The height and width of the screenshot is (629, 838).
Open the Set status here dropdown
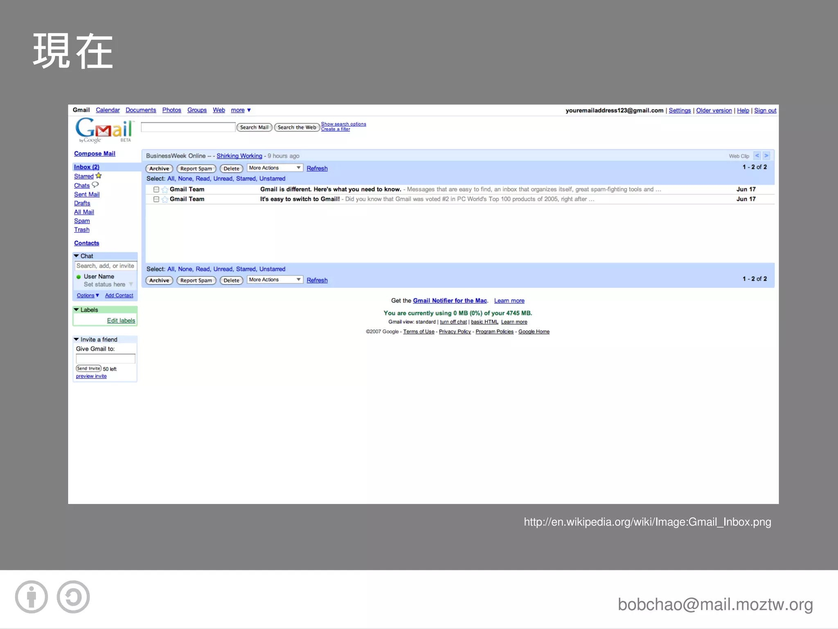(131, 284)
